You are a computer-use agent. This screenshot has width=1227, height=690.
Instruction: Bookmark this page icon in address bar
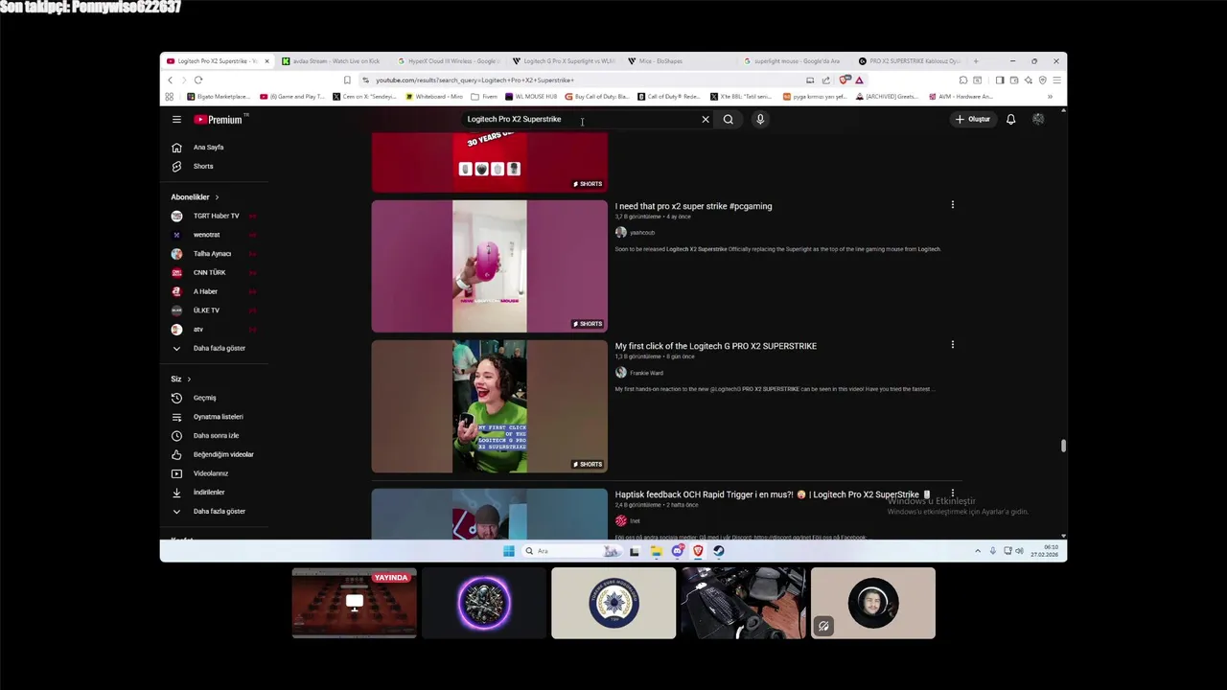tap(347, 80)
